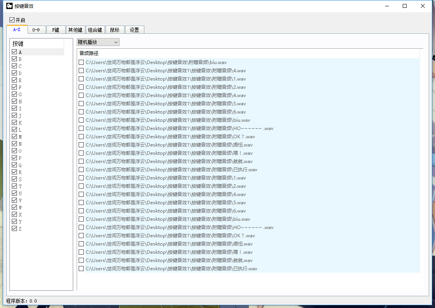Check the topmost biu.wav audio path checkbox
This screenshot has width=435, height=308.
pyautogui.click(x=81, y=62)
